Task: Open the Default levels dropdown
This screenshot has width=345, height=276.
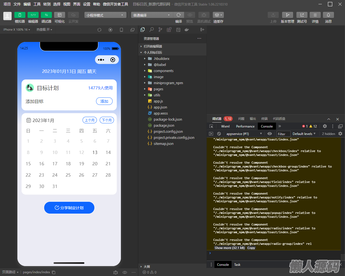Action: click(x=304, y=134)
